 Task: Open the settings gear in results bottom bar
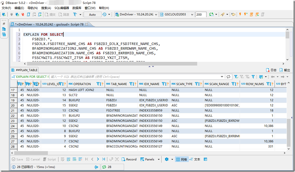coord(167,159)
